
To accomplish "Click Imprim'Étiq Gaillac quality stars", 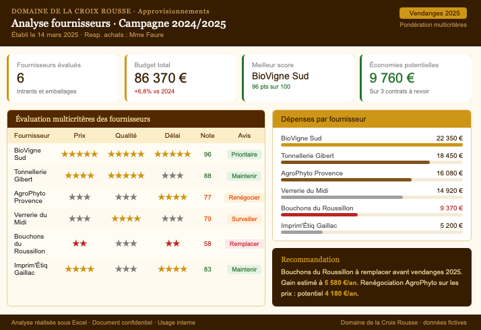I will pos(126,269).
